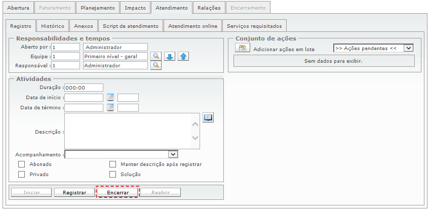Click the blue down arrow next to Equipe
430x211 pixels.
170,57
